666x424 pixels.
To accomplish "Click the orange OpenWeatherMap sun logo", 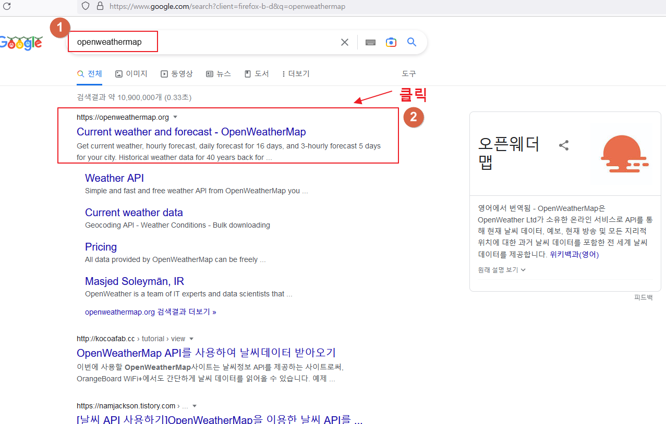I will 624,154.
